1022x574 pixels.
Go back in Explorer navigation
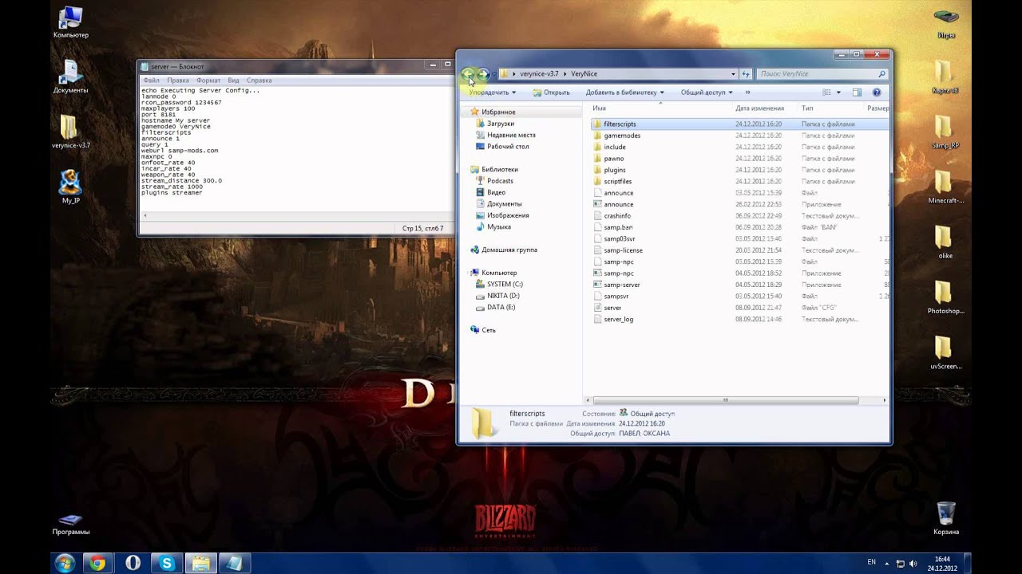pos(468,73)
